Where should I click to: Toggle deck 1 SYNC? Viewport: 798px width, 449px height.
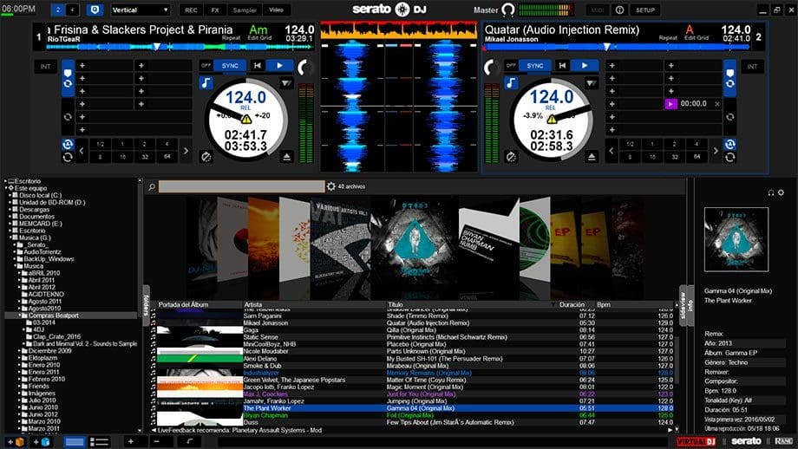pos(230,66)
